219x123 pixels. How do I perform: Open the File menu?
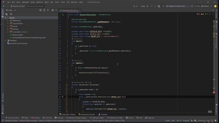[x=9, y=2]
